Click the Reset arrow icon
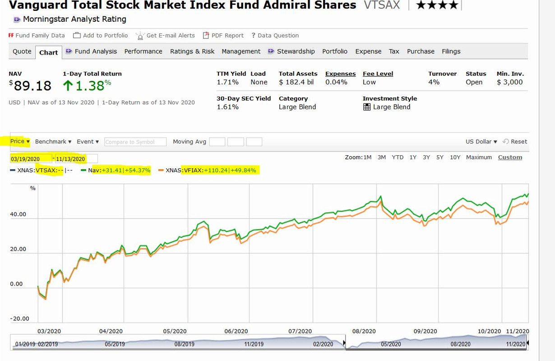 tap(505, 141)
